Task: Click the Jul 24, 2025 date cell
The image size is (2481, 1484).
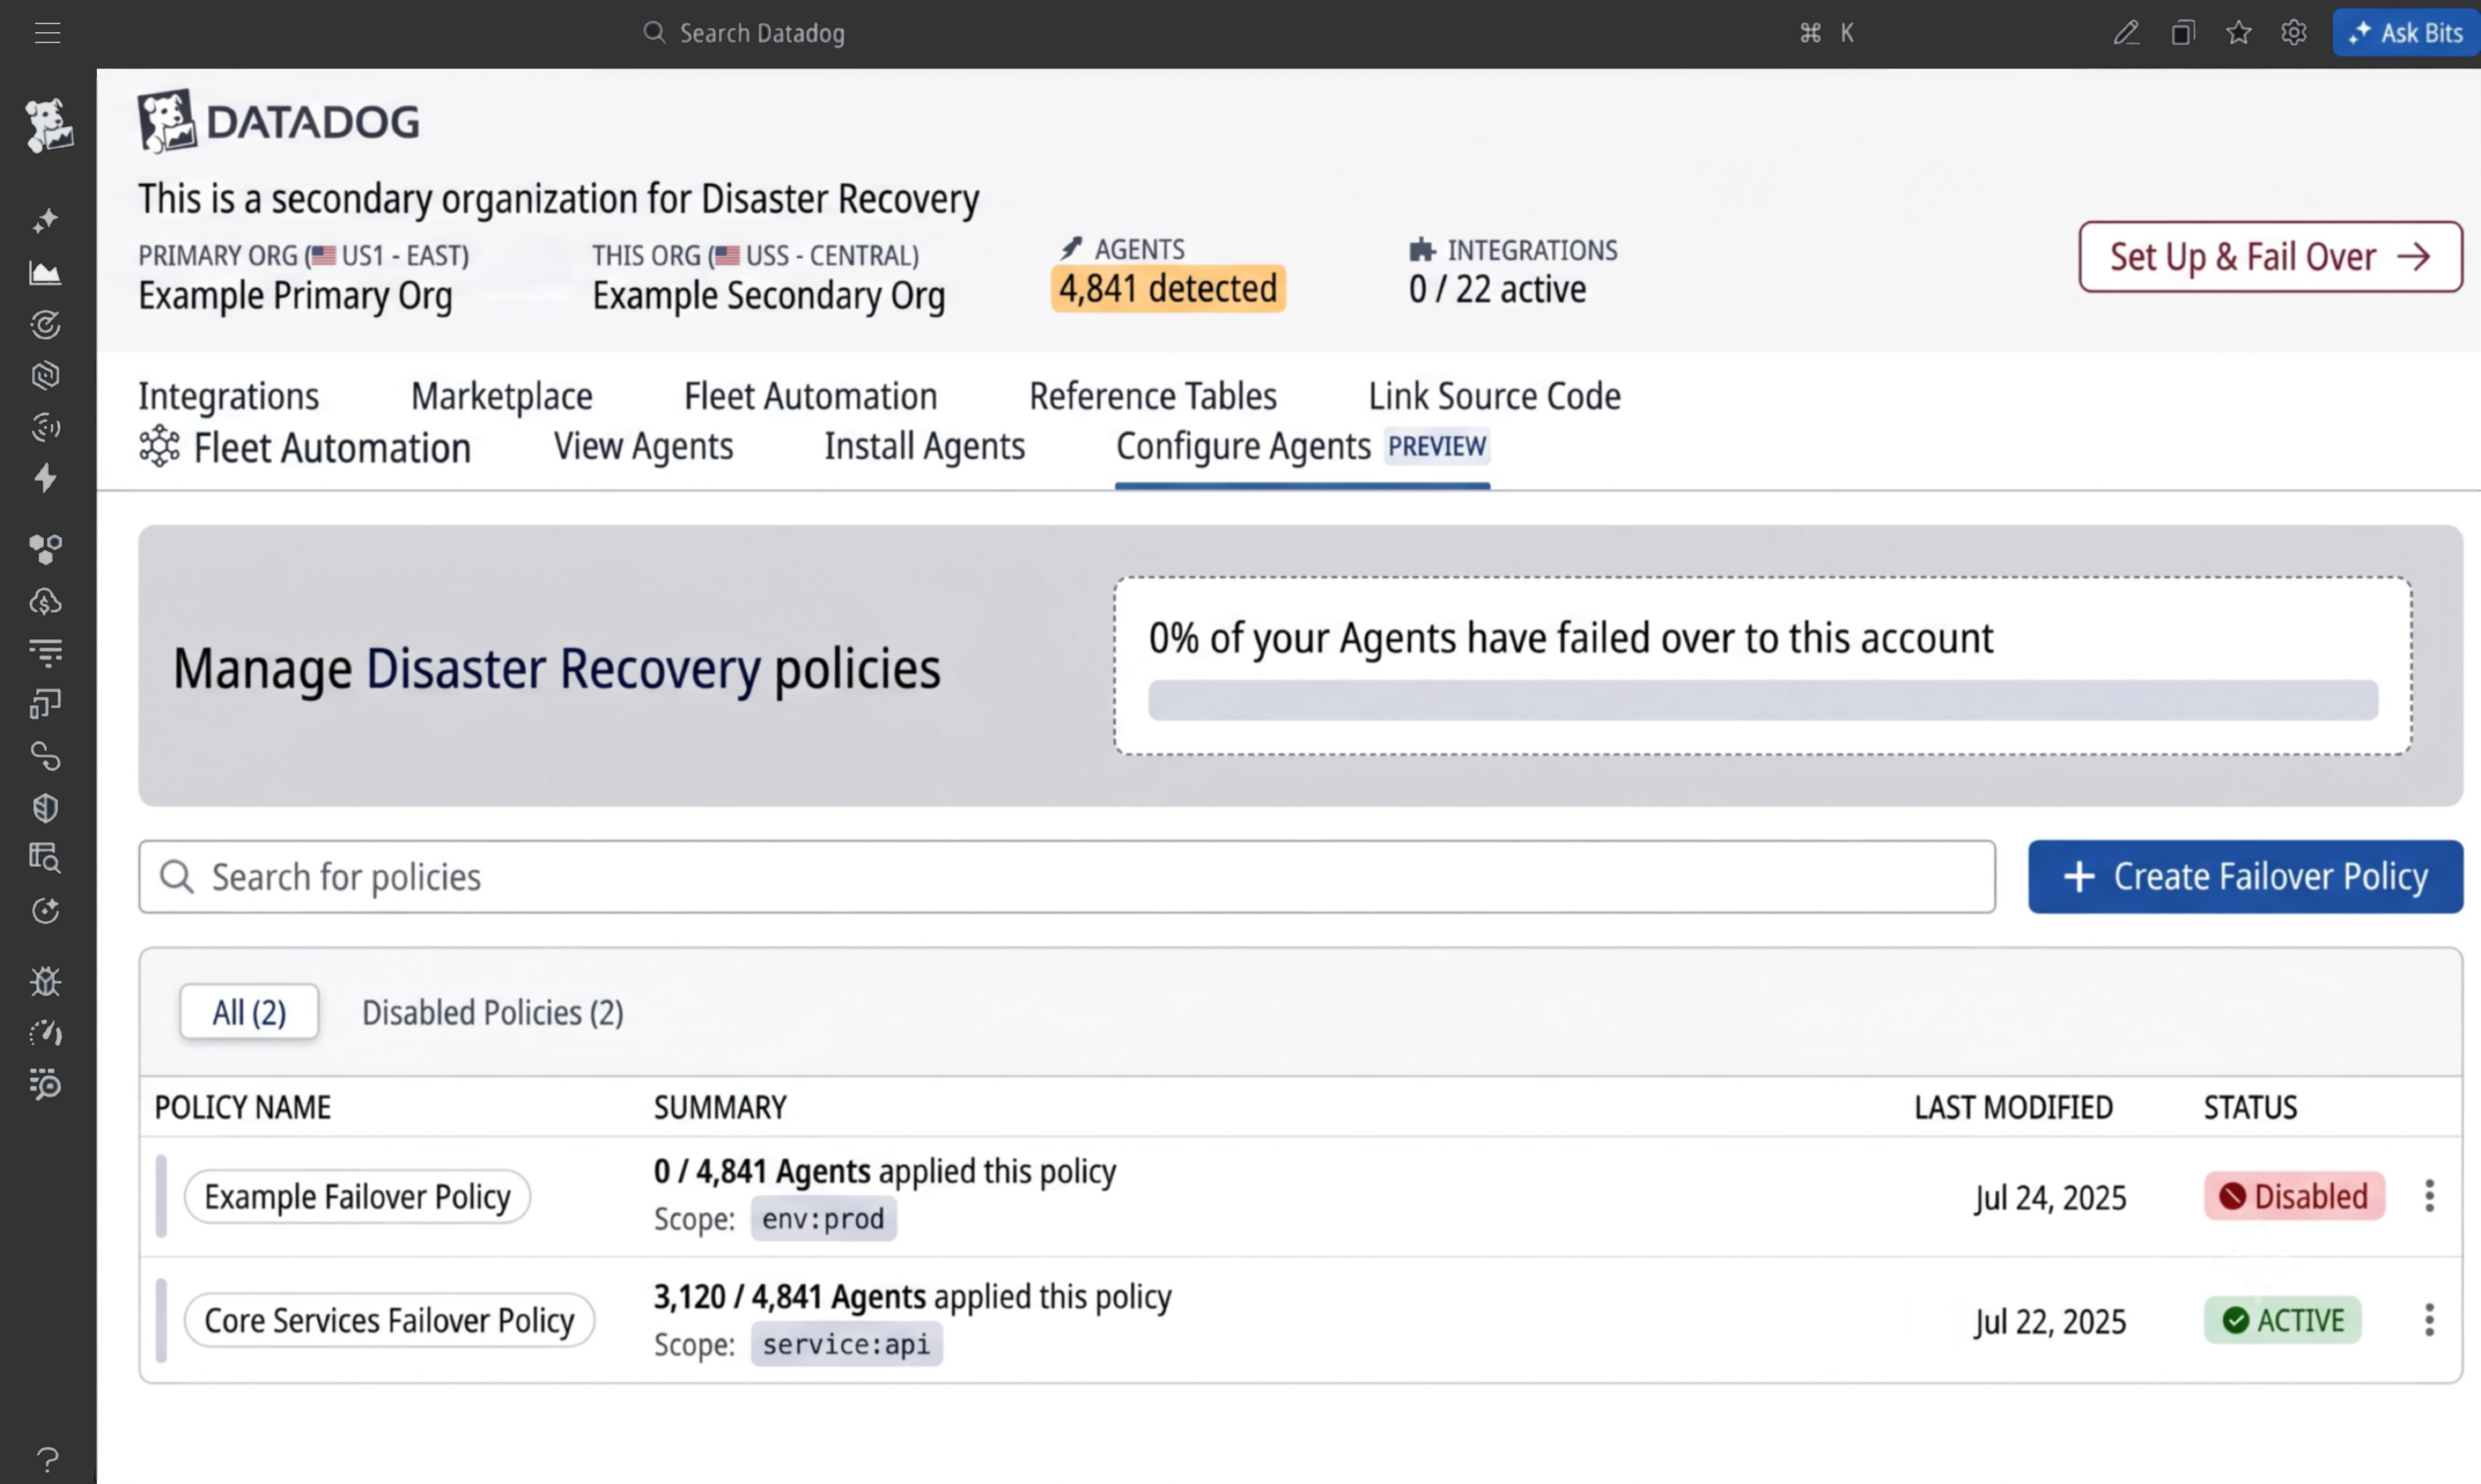Action: point(2050,1198)
